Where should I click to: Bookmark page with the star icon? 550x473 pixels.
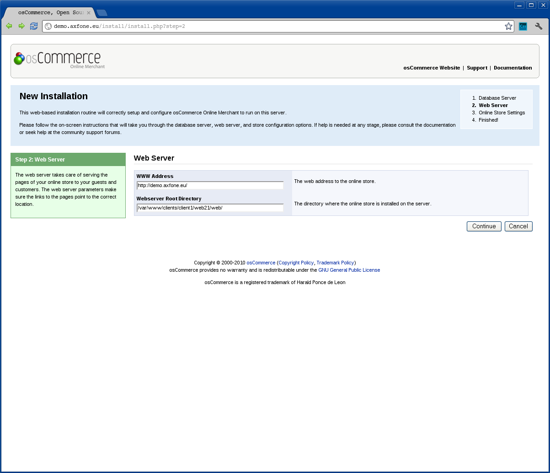tap(508, 26)
